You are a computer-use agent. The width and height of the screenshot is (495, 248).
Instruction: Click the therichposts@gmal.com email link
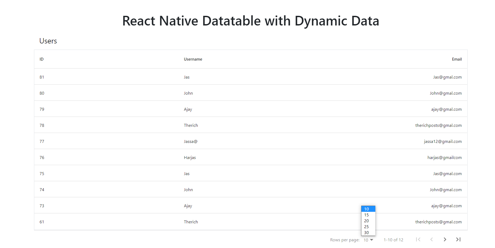[439, 125]
